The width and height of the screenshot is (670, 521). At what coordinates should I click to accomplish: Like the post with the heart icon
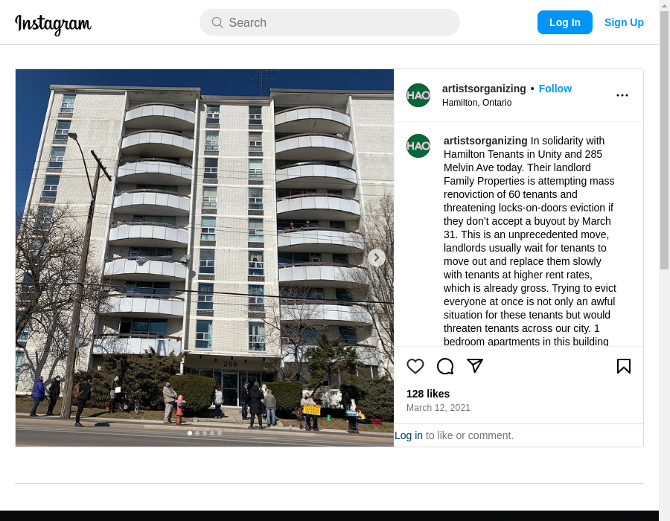[415, 366]
